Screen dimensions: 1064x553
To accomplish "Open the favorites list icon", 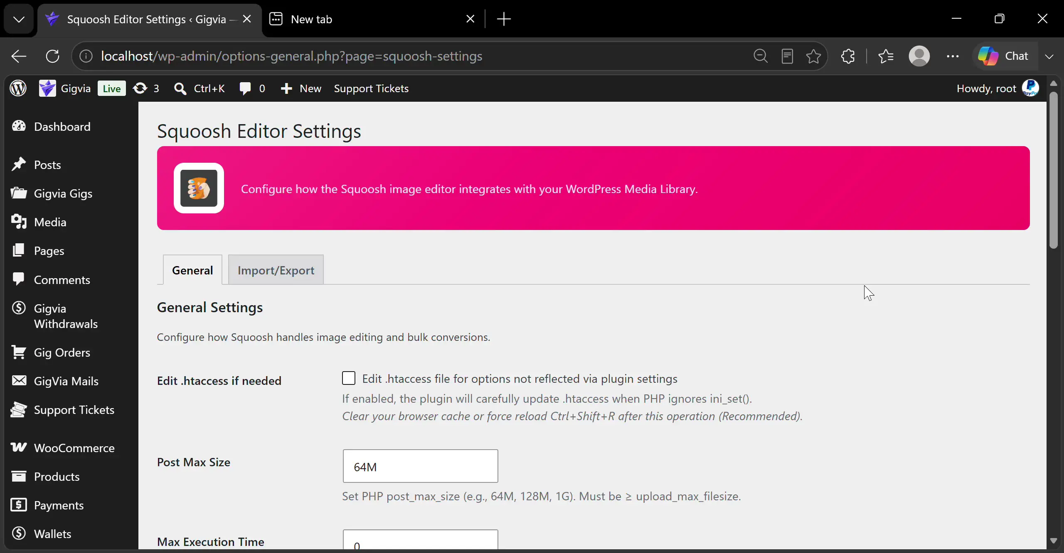I will (886, 56).
